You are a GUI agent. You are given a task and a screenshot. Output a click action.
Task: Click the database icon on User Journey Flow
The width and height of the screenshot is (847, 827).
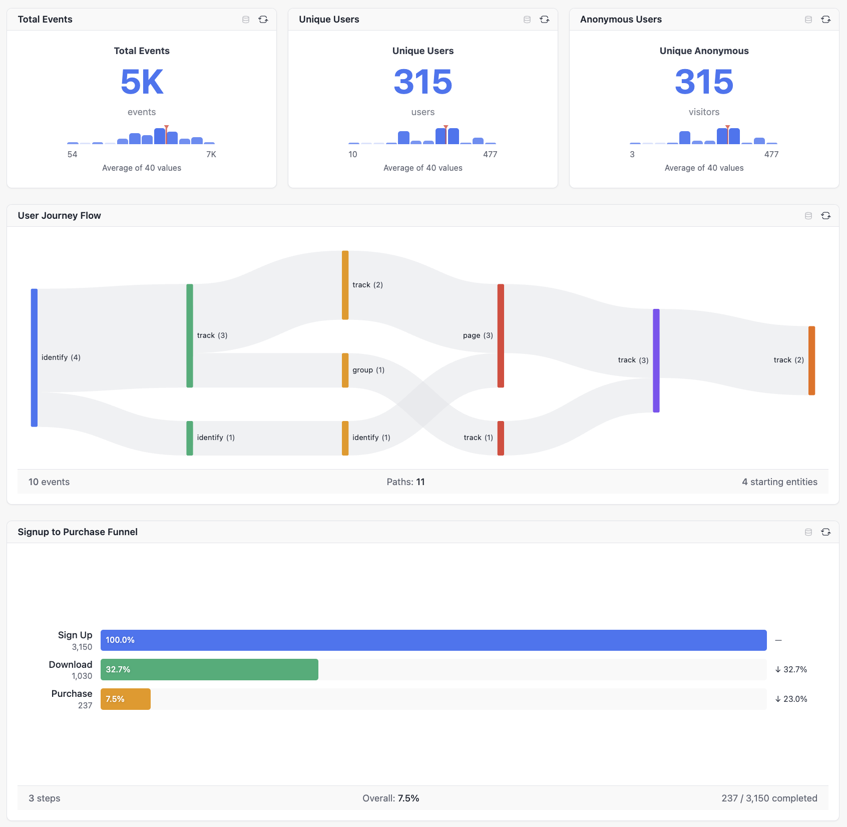pos(808,215)
